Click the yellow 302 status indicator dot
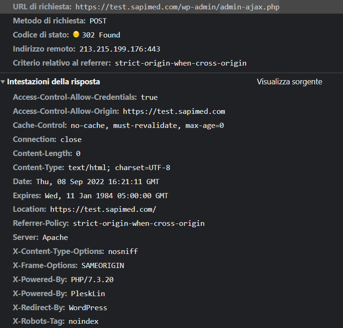Screen dimensions: 343x328 [x=76, y=34]
